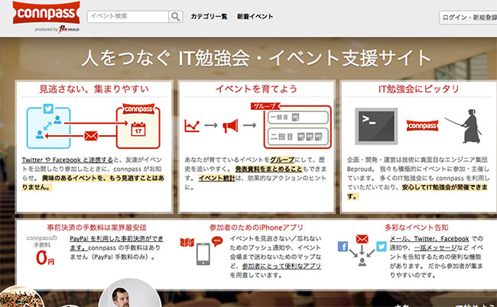497x307 pixels.
Task: Open the 一括メッセージ link
Action: click(x=436, y=248)
